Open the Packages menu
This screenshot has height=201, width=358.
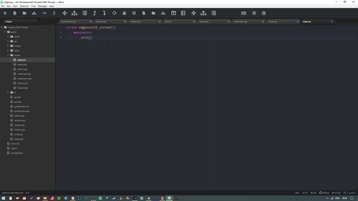43,6
